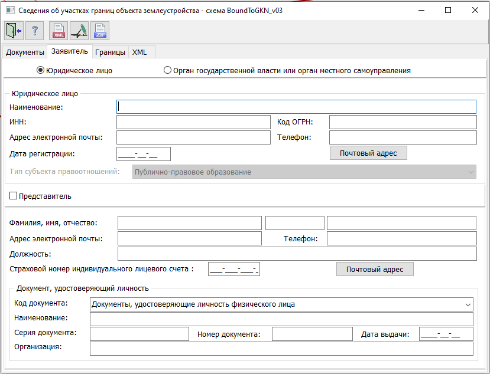Focus the Код ОГРН text field
The width and height of the screenshot is (490, 374).
[x=403, y=122]
